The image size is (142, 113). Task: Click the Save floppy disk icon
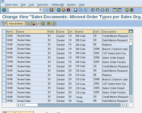coord(52,10)
